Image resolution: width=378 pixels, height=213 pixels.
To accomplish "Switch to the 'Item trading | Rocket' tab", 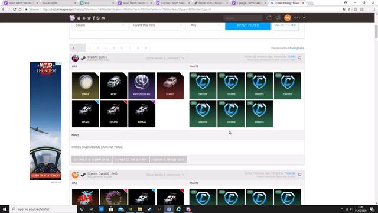I will click(287, 3).
